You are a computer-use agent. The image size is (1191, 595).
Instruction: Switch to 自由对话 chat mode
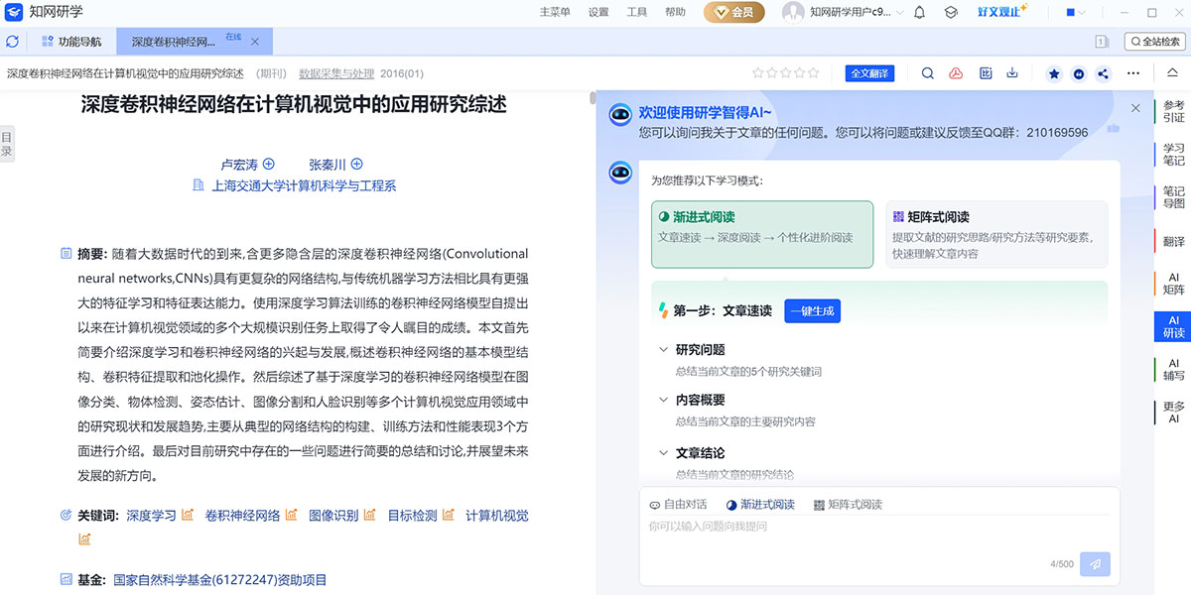point(678,505)
